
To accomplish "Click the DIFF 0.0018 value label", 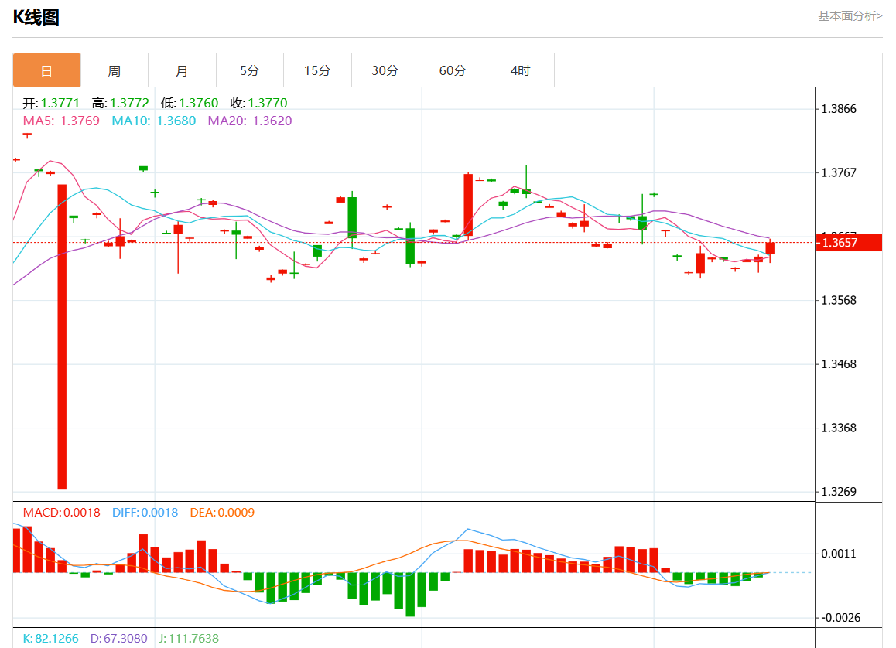I will (145, 513).
